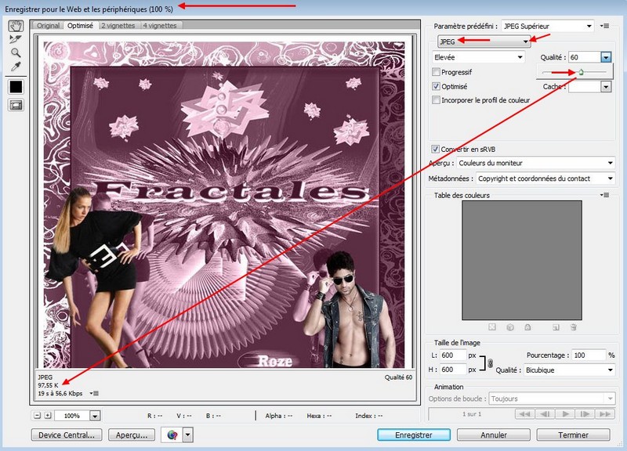This screenshot has height=451, width=627.
Task: Select the Eyedropper tool
Action: 16,67
